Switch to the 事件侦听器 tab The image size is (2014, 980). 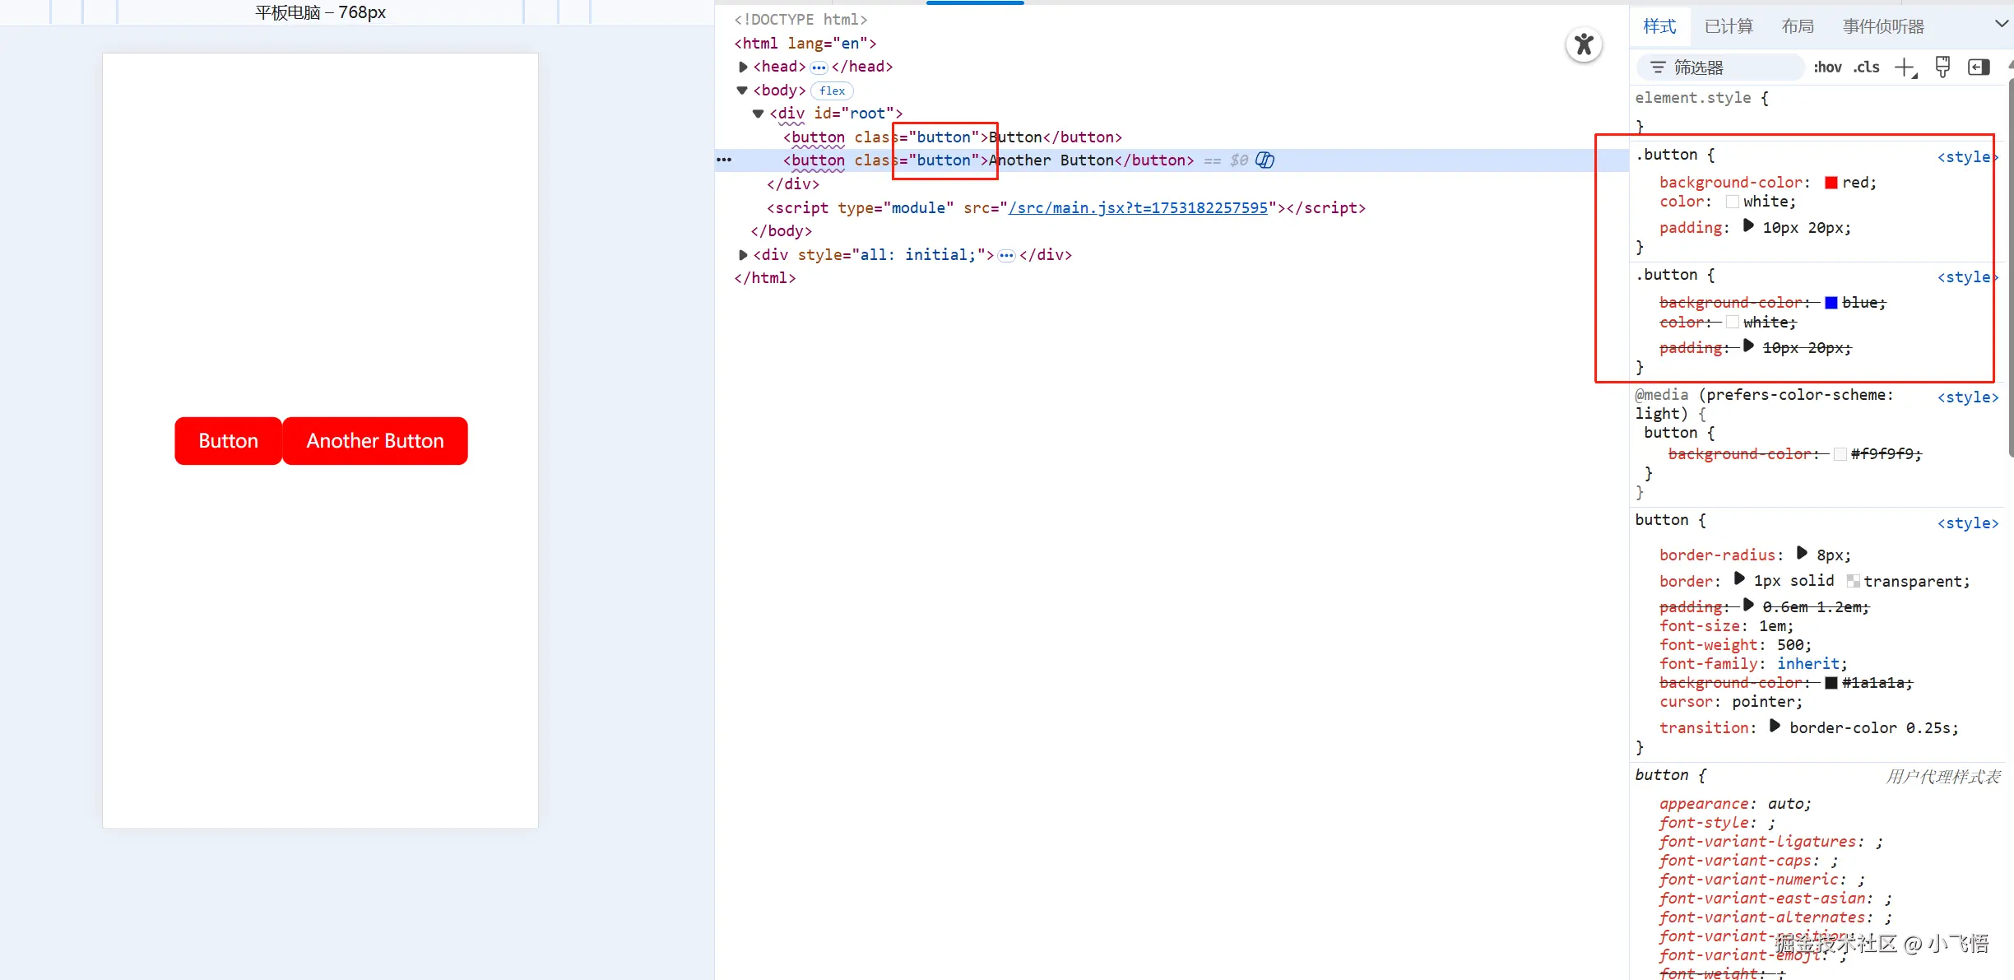(1882, 26)
